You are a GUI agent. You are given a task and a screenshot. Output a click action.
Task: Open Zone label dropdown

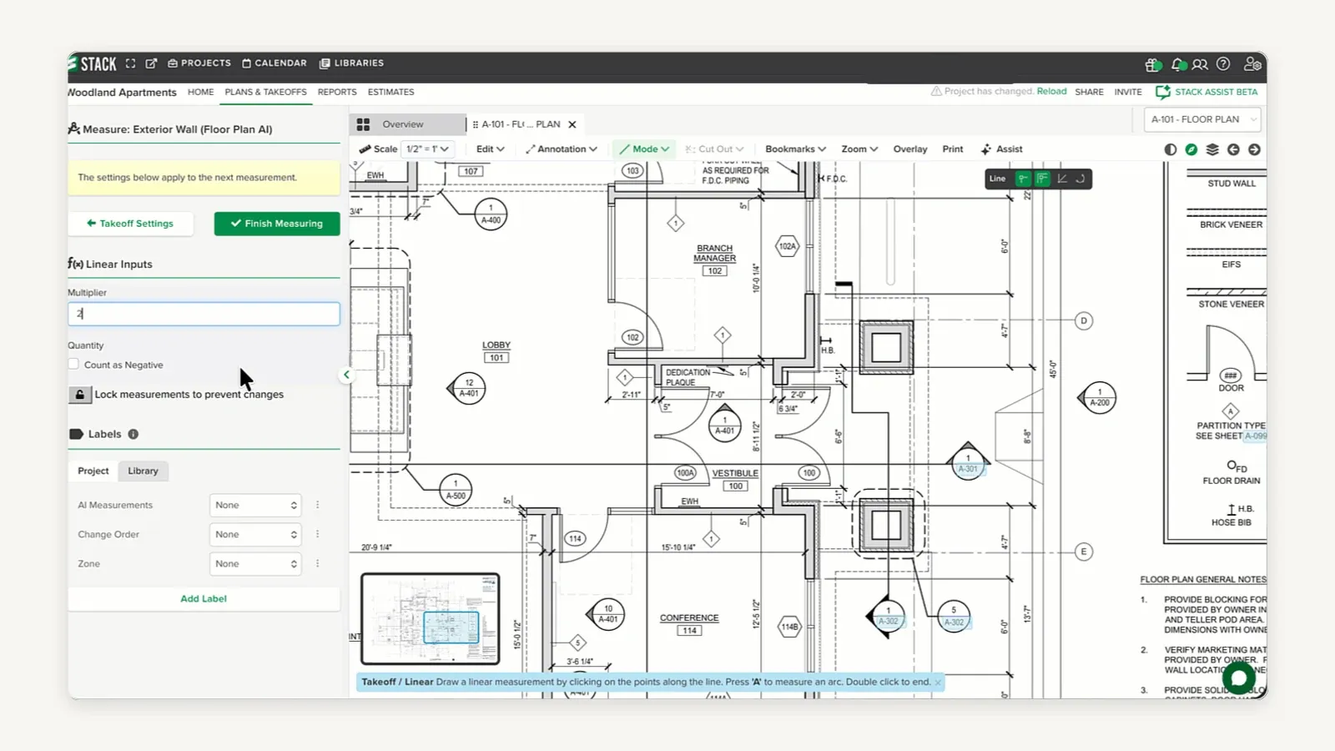[x=255, y=563]
